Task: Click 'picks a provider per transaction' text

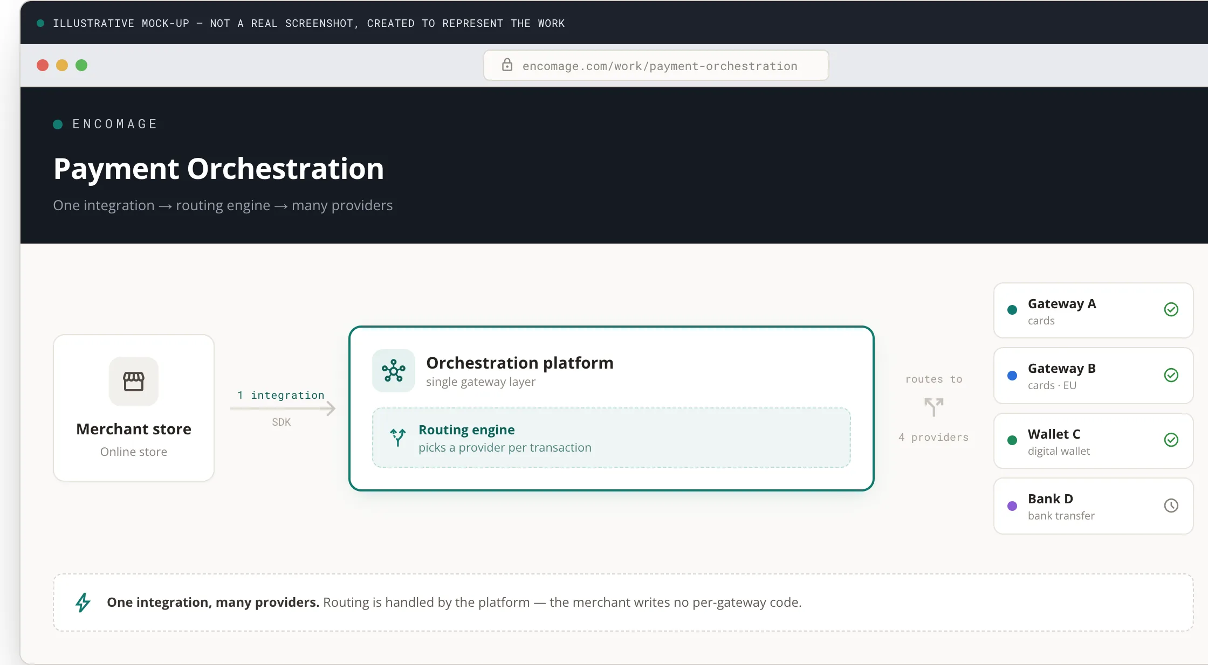Action: (x=505, y=447)
